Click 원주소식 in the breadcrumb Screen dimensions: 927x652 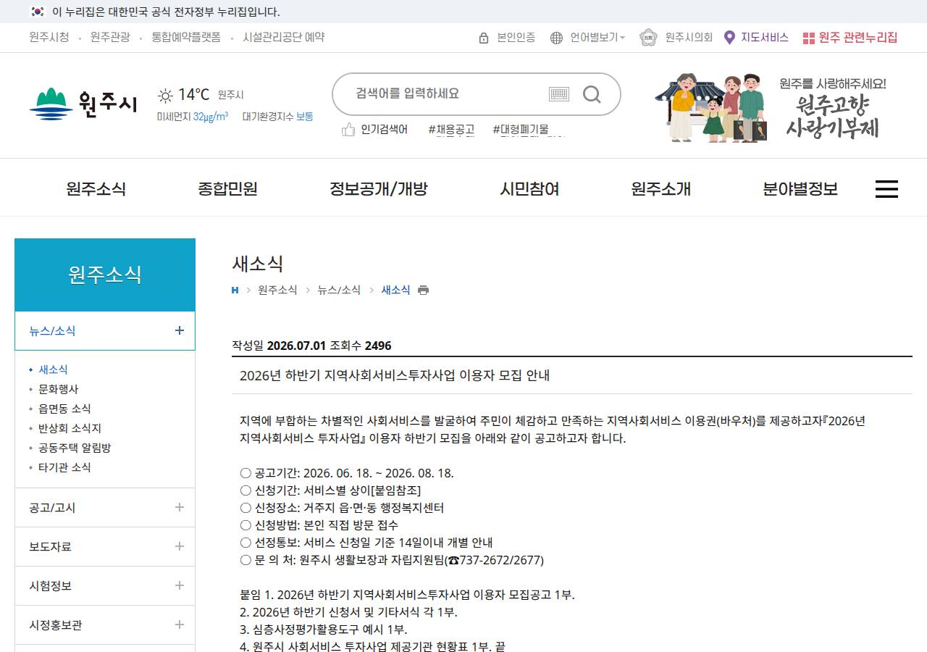click(277, 290)
